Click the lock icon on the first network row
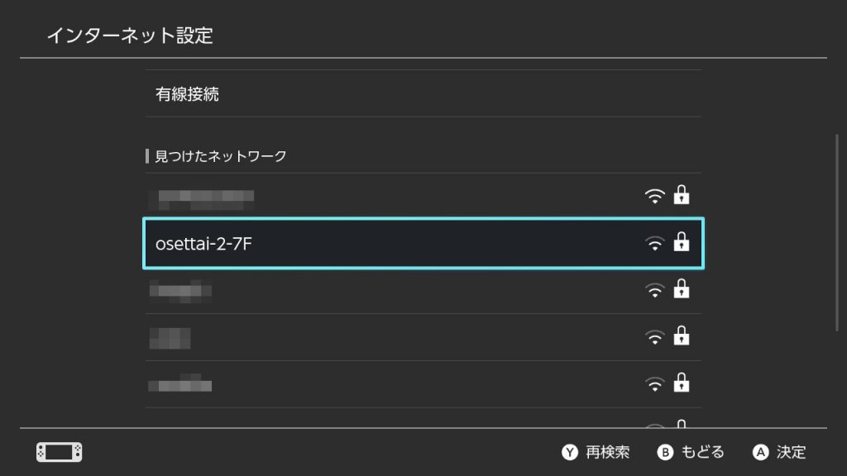The width and height of the screenshot is (847, 476). coord(682,195)
